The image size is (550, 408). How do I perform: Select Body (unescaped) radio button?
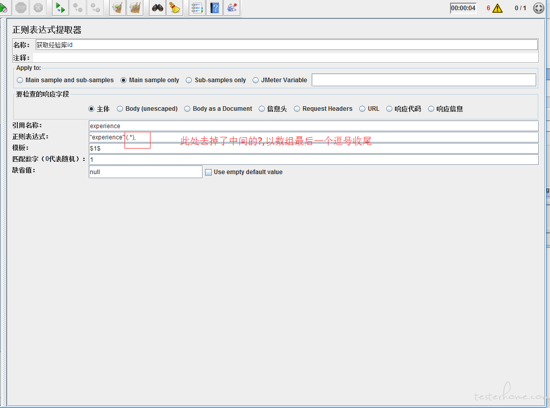click(120, 109)
